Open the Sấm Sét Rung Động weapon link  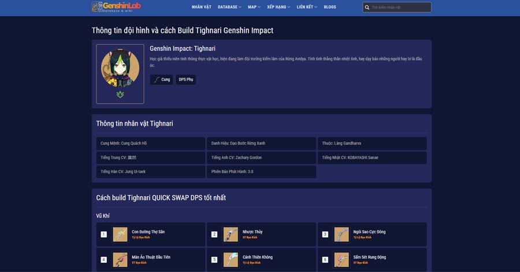(x=369, y=257)
